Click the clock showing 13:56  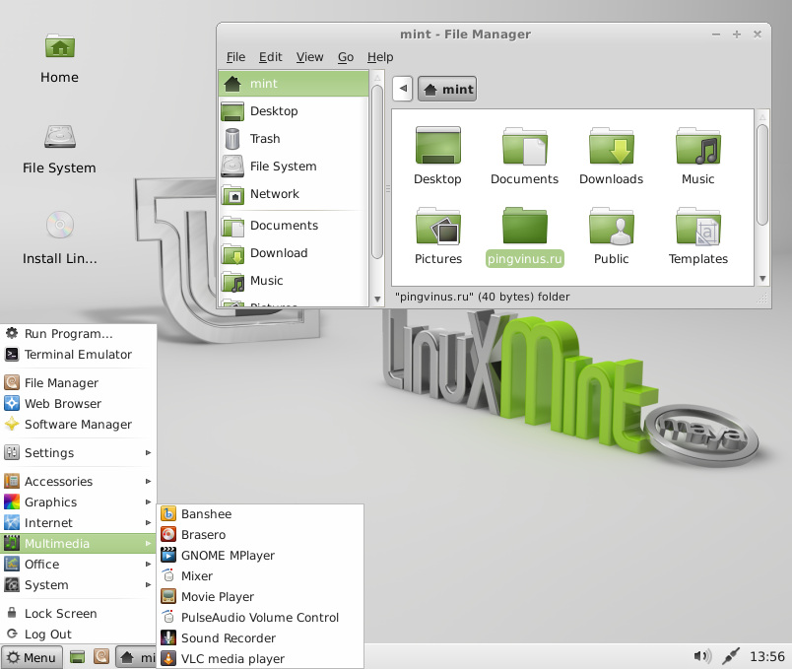pos(766,656)
